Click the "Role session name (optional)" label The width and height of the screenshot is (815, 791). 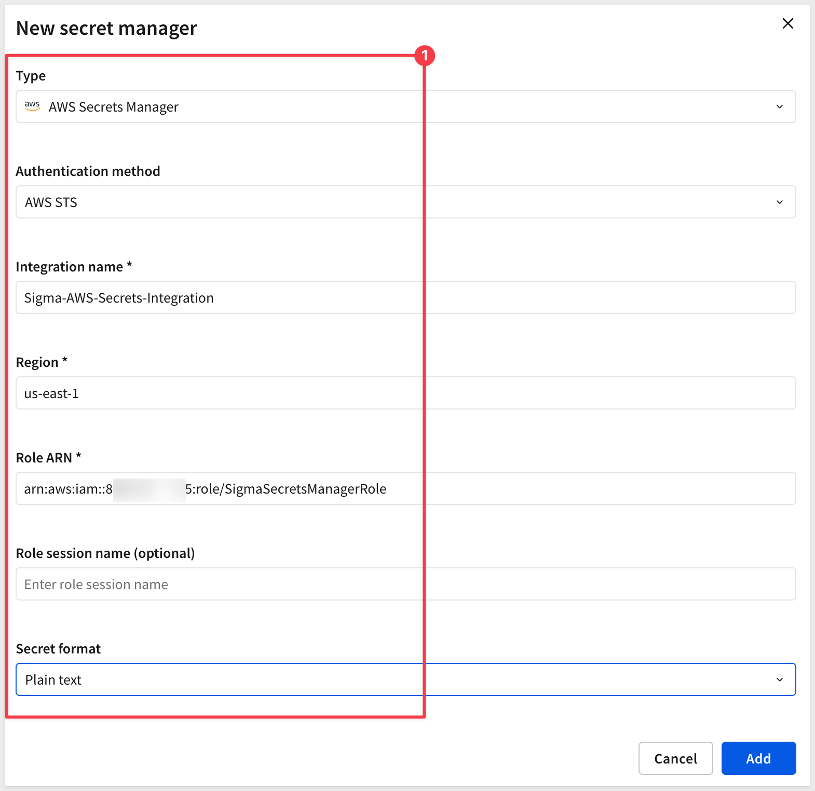pyautogui.click(x=105, y=553)
